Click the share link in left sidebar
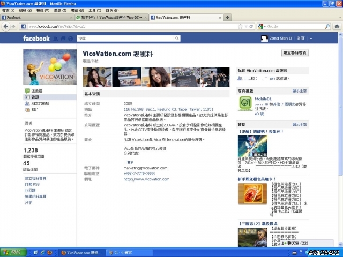This screenshot has width=343, height=257. point(28,202)
